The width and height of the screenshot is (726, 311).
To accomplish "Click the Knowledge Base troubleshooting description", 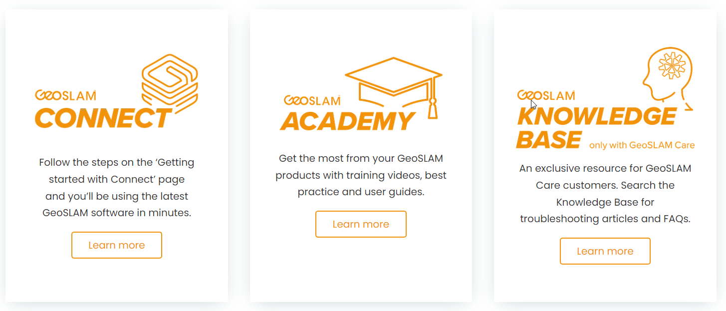I will pos(605,194).
